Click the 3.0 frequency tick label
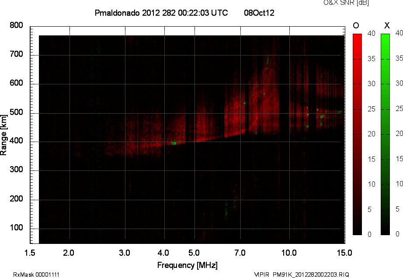Viewport: 403px width, 278px height. point(125,253)
